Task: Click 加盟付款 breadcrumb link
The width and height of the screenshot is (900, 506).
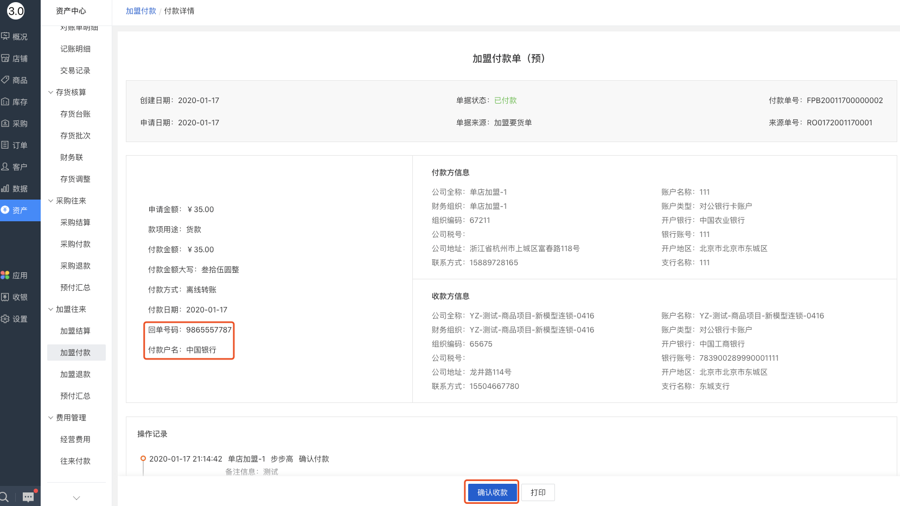Action: [141, 11]
